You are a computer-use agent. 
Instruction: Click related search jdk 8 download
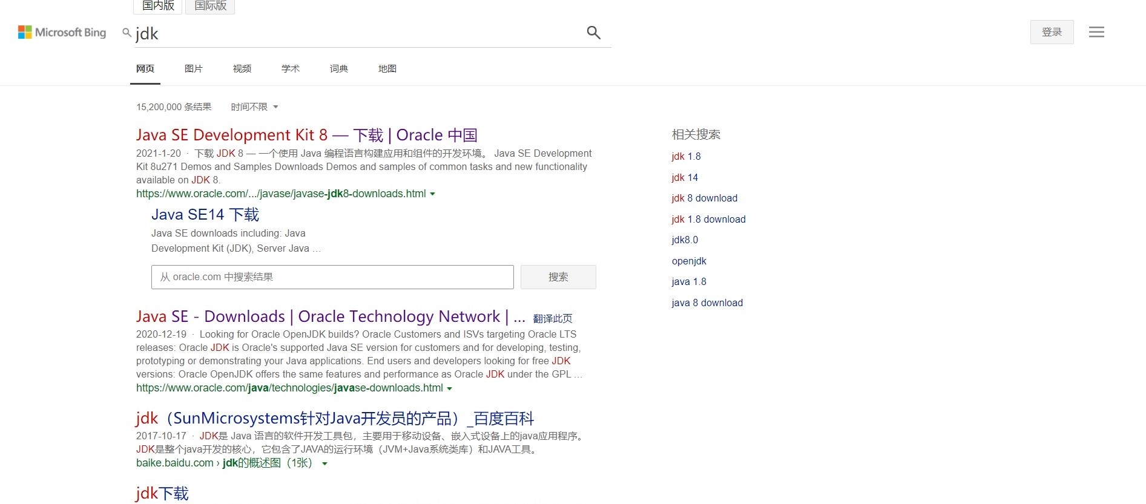tap(705, 198)
